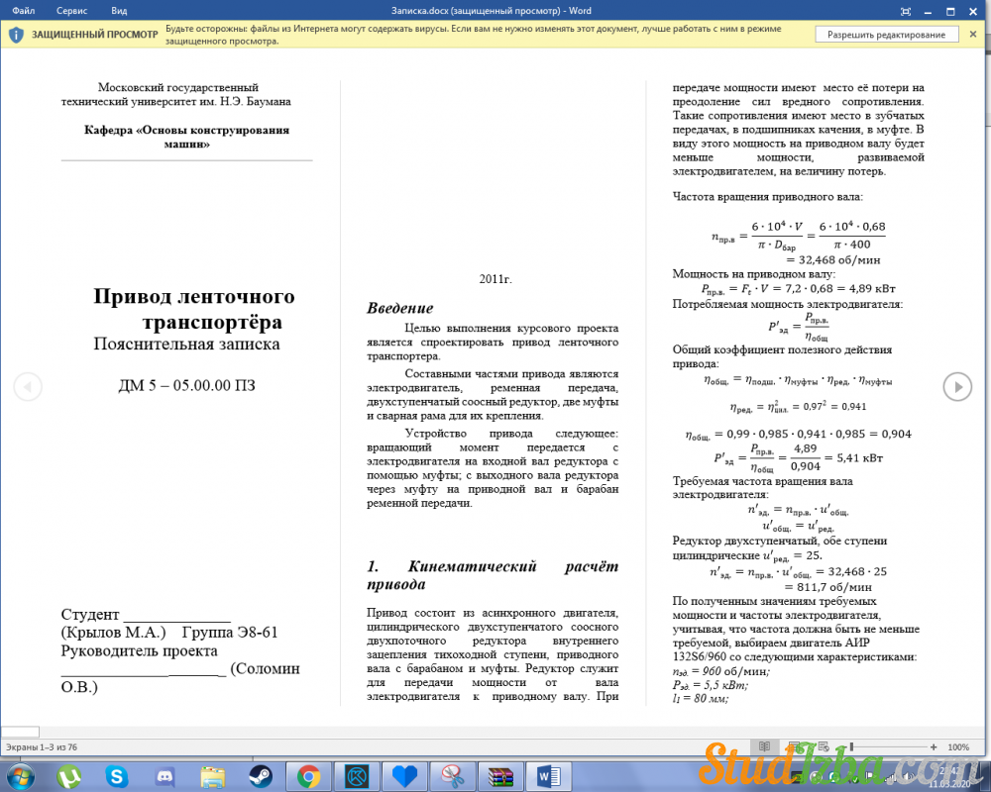Screen dimensions: 991x792
Task: Open uTorrent from the taskbar
Action: (69, 776)
